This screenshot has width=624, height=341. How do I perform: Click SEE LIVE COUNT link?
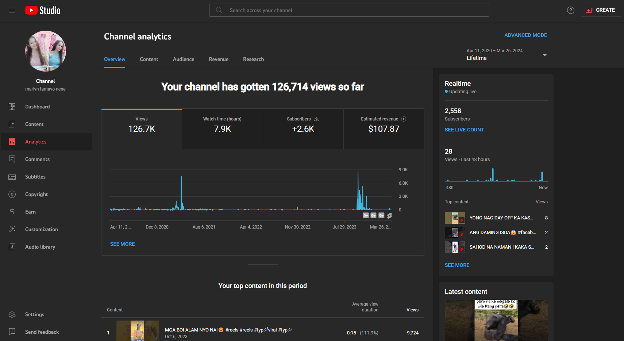(464, 130)
